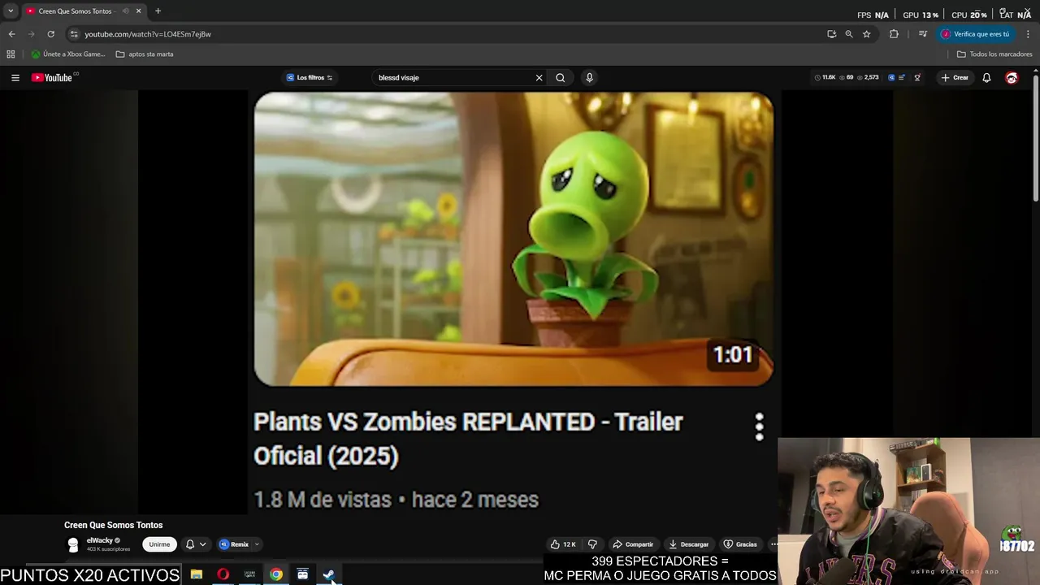
Task: View site information icon in address bar
Action: 74,34
